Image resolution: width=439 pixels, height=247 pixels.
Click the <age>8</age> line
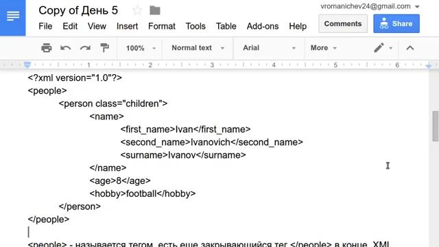click(x=120, y=181)
